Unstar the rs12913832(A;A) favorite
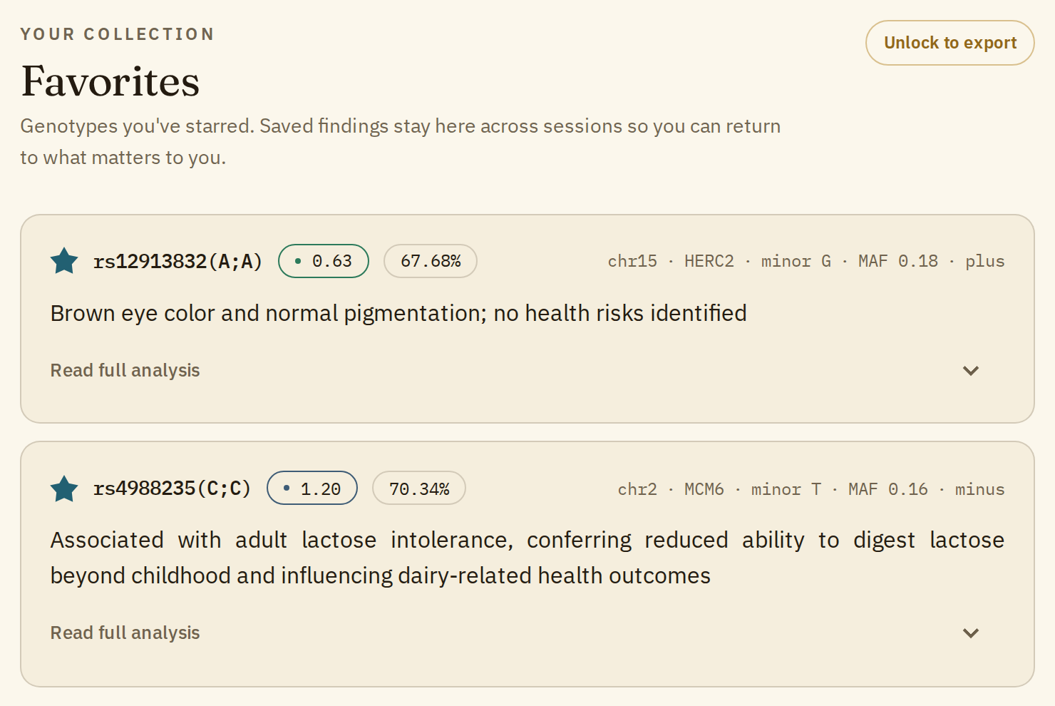 point(64,261)
